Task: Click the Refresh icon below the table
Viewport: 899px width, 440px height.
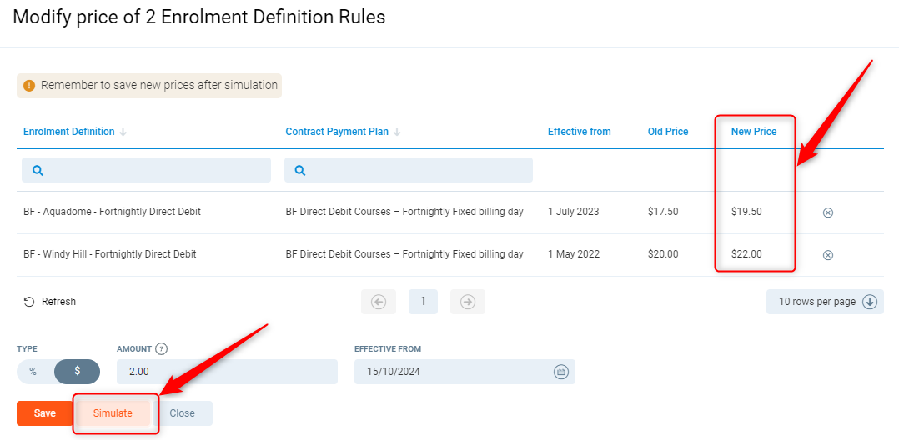Action: (x=29, y=302)
